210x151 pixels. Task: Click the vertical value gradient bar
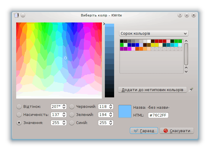(109, 61)
